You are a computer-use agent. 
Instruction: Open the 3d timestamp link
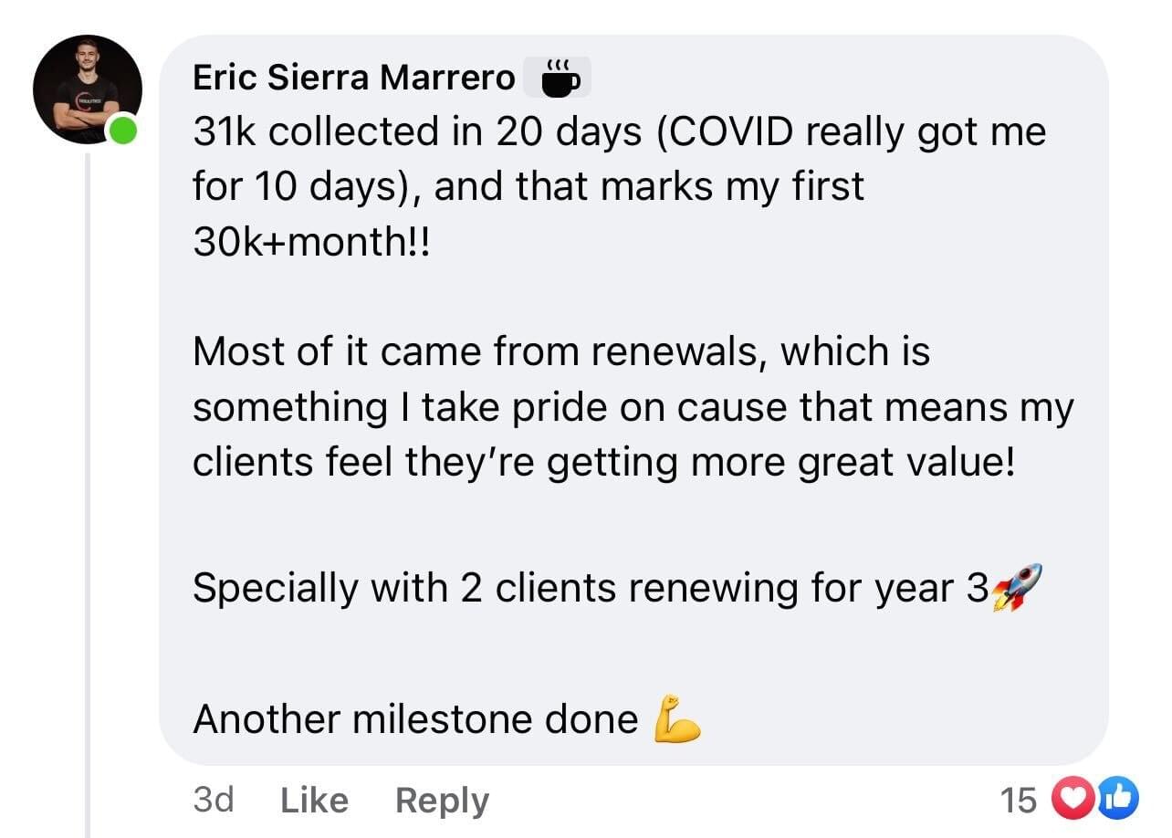point(214,800)
